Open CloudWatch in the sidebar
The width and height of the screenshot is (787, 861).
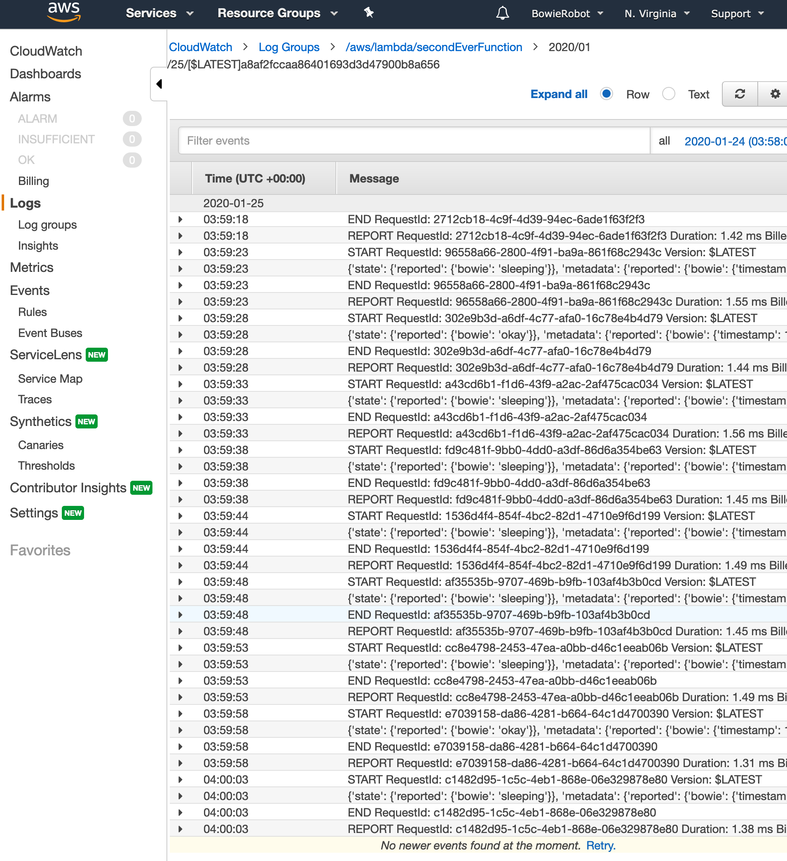pos(46,51)
